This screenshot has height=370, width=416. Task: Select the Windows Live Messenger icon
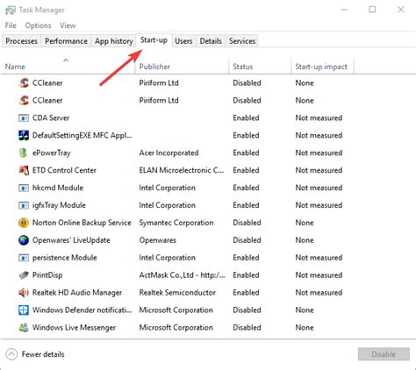click(24, 328)
